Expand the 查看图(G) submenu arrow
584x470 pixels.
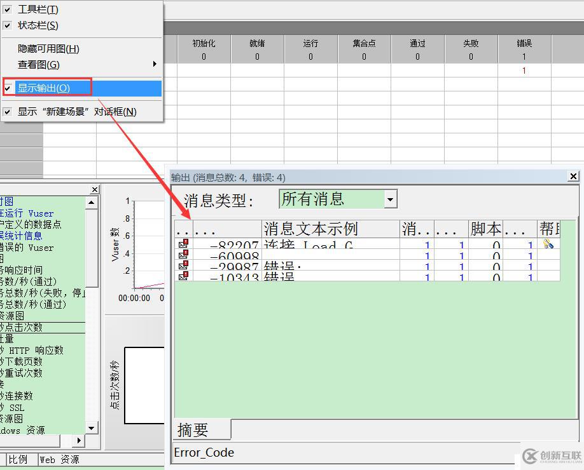(x=155, y=64)
